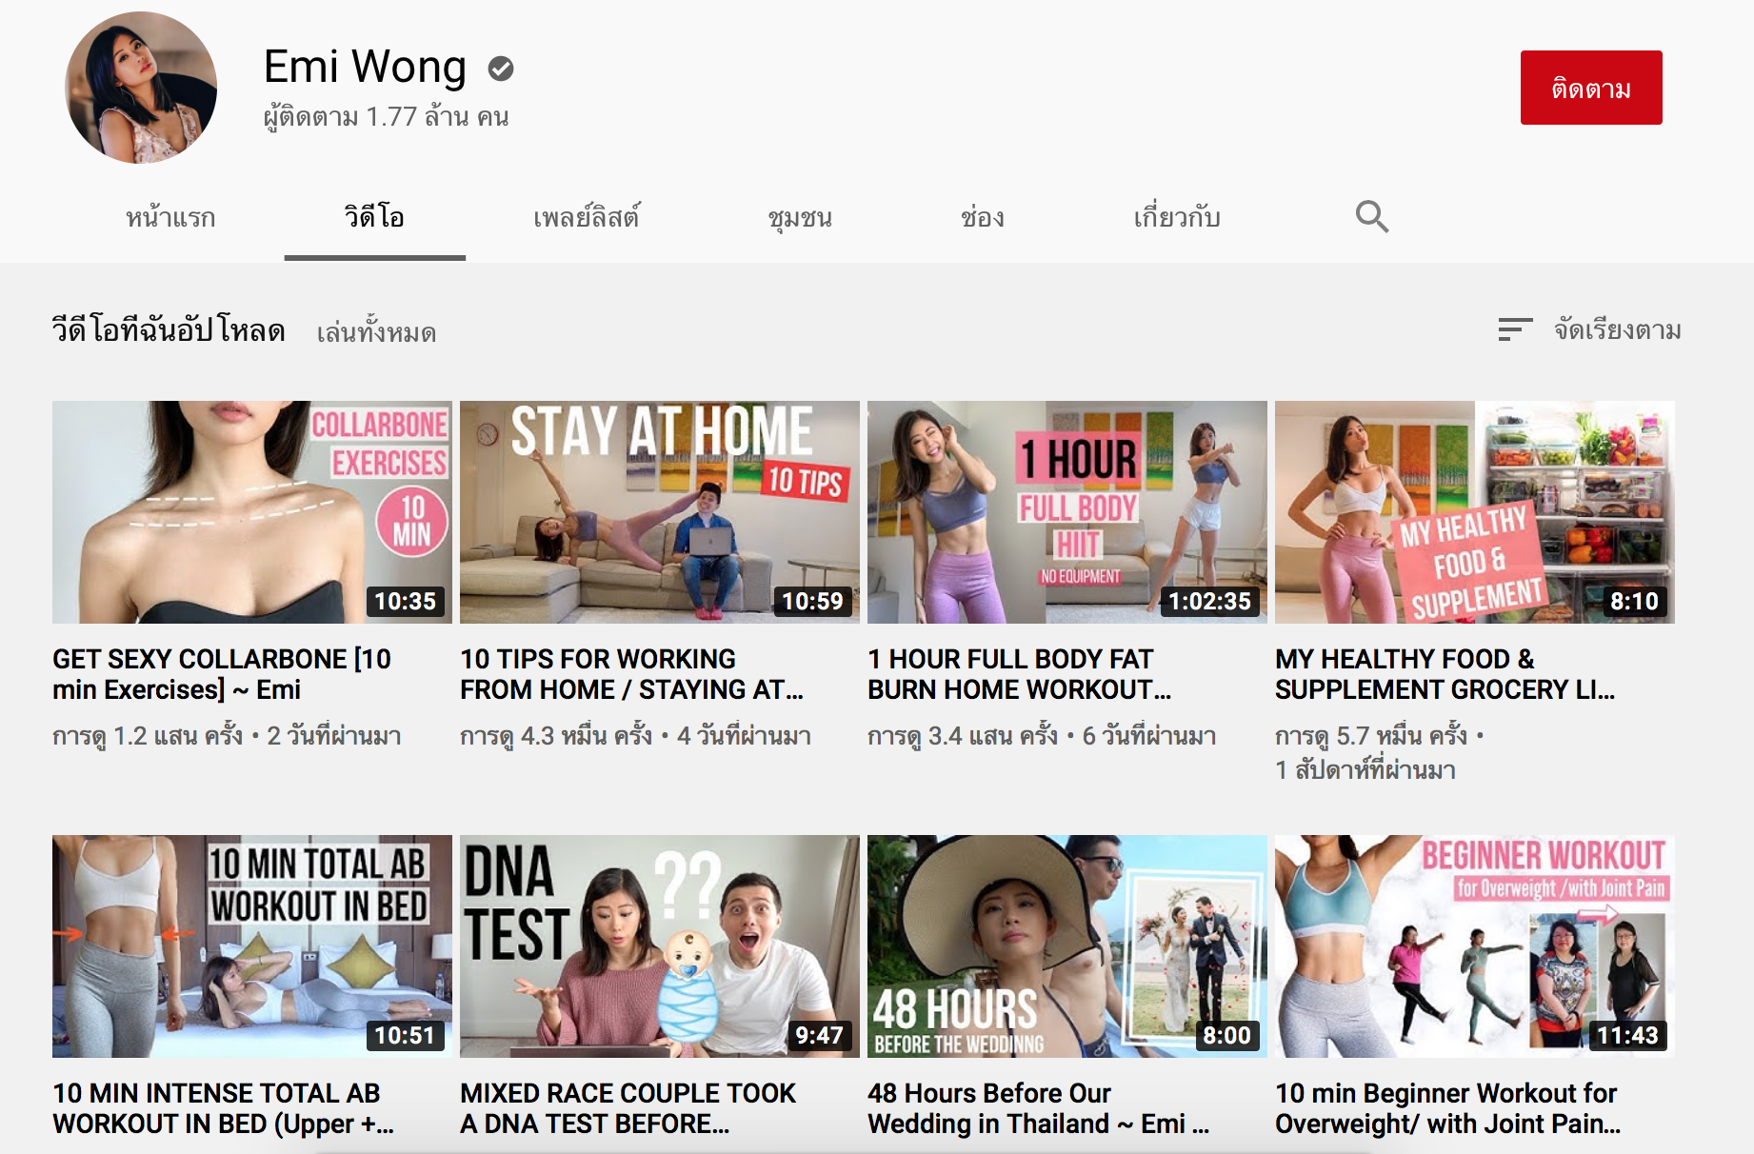Open the ช่อง channels tab
Image resolution: width=1754 pixels, height=1154 pixels.
(982, 218)
